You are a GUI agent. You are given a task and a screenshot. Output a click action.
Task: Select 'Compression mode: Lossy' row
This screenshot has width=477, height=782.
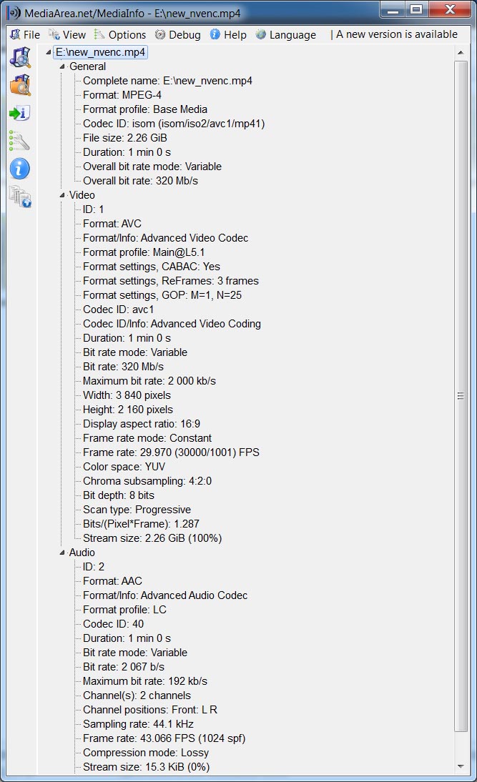(146, 753)
